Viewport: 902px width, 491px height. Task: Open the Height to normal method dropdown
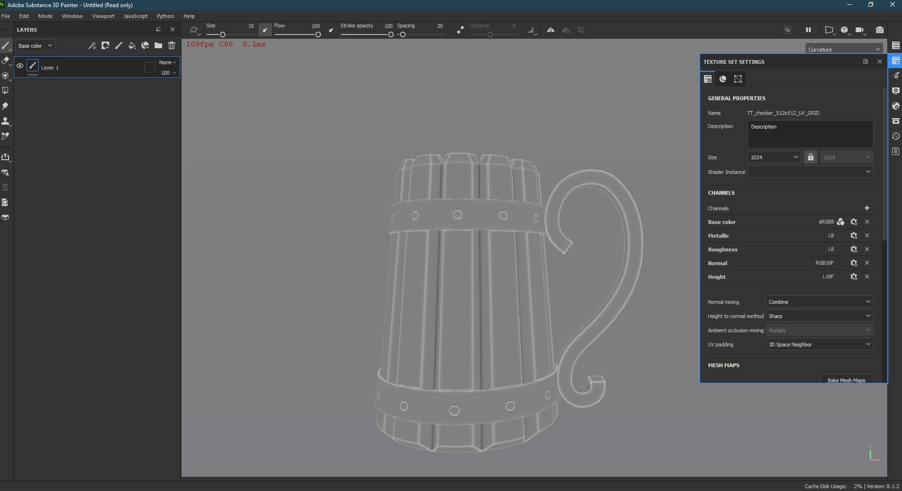[819, 316]
